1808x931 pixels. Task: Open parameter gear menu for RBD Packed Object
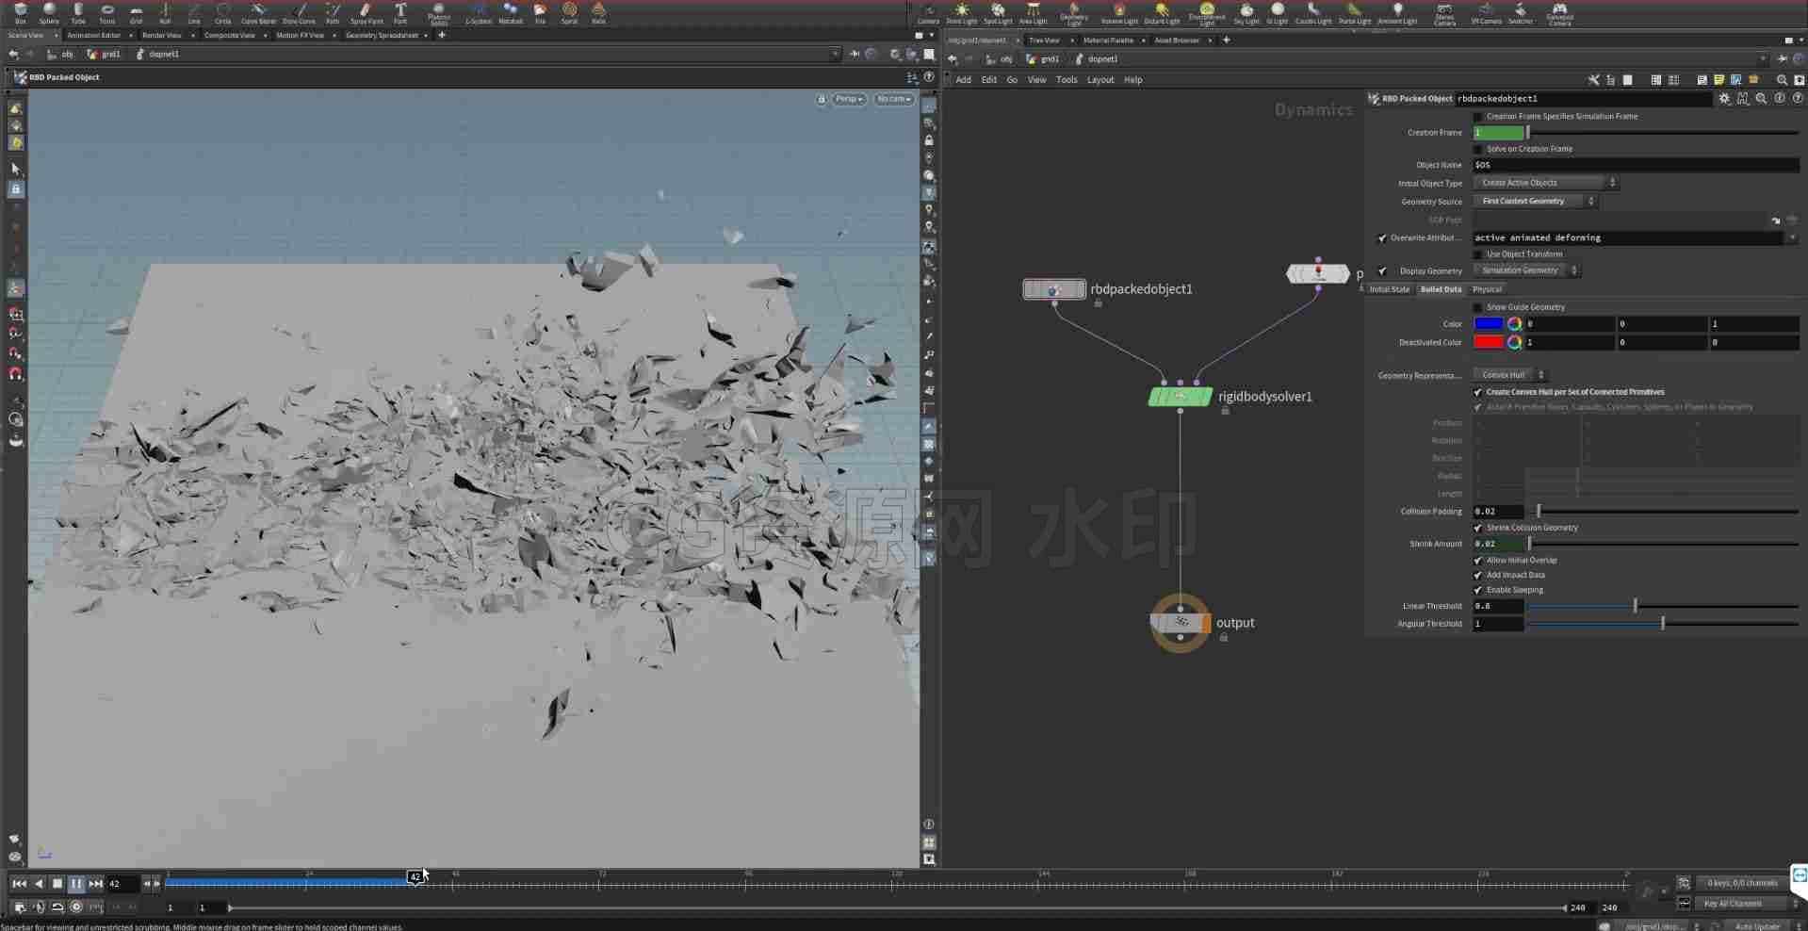pyautogui.click(x=1724, y=98)
